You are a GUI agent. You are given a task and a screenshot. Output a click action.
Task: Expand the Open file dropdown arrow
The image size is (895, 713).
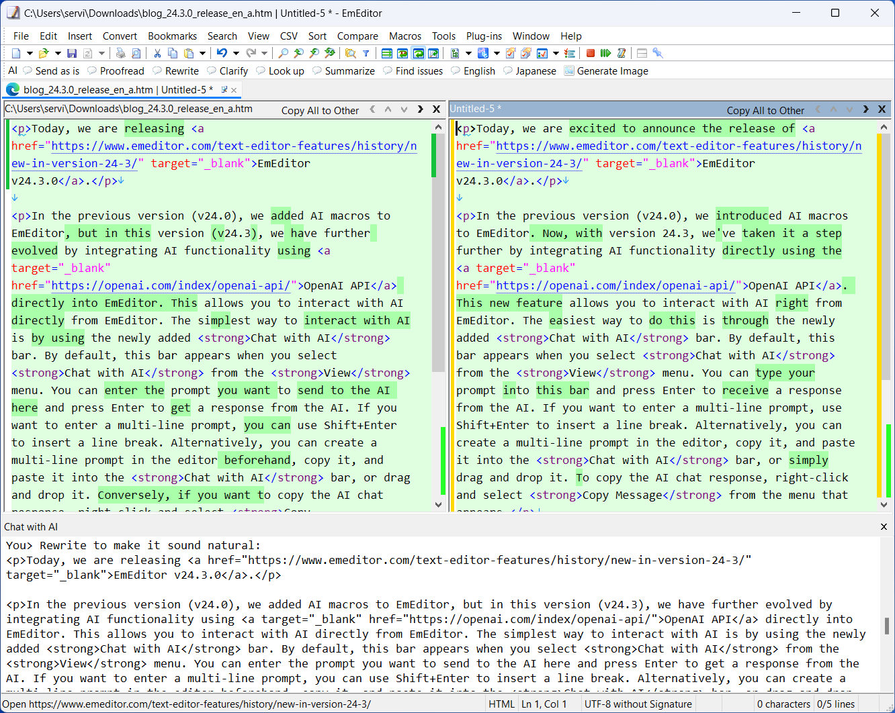tap(58, 53)
